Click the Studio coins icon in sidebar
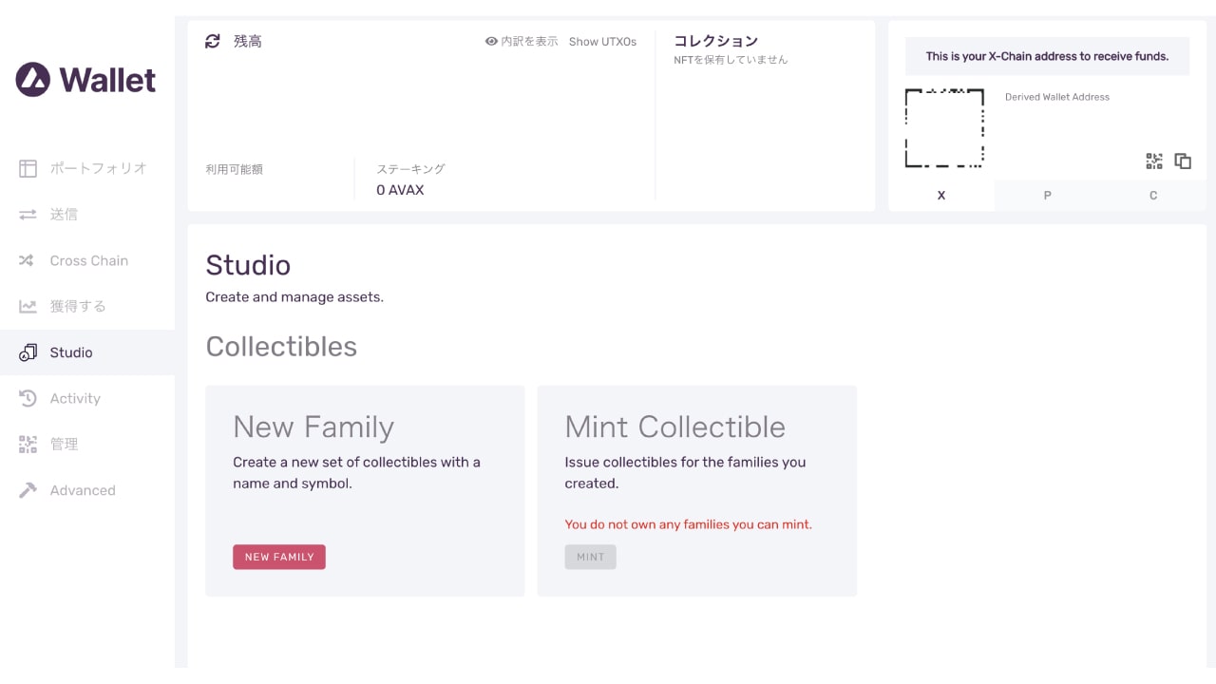Screen dimensions: 1216x684 (x=28, y=352)
